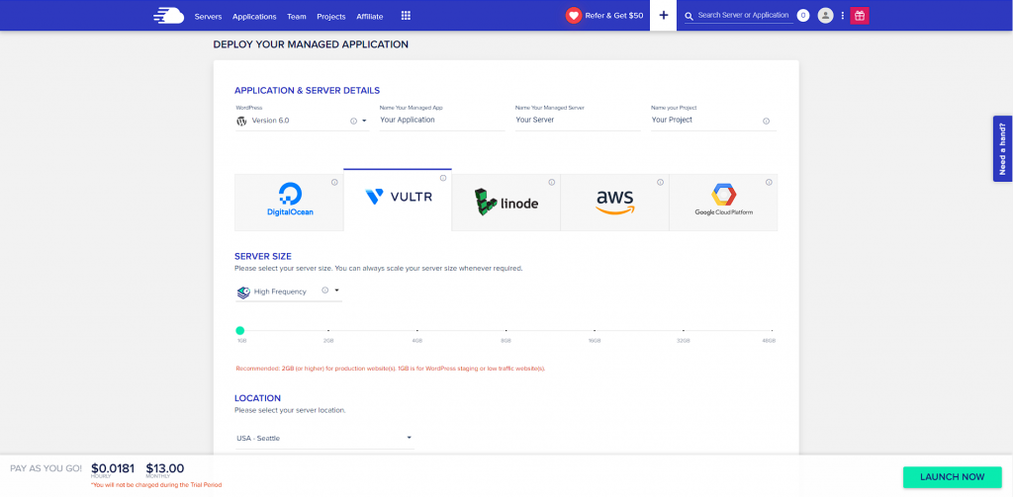Click the heart Refer icon
The width and height of the screenshot is (1013, 497).
click(573, 16)
